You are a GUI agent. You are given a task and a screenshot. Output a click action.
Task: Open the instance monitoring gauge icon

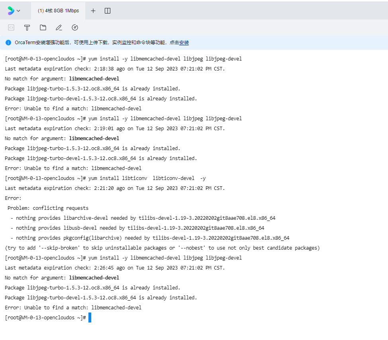click(75, 27)
